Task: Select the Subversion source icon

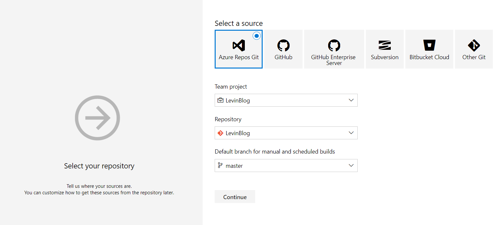Action: point(385,45)
